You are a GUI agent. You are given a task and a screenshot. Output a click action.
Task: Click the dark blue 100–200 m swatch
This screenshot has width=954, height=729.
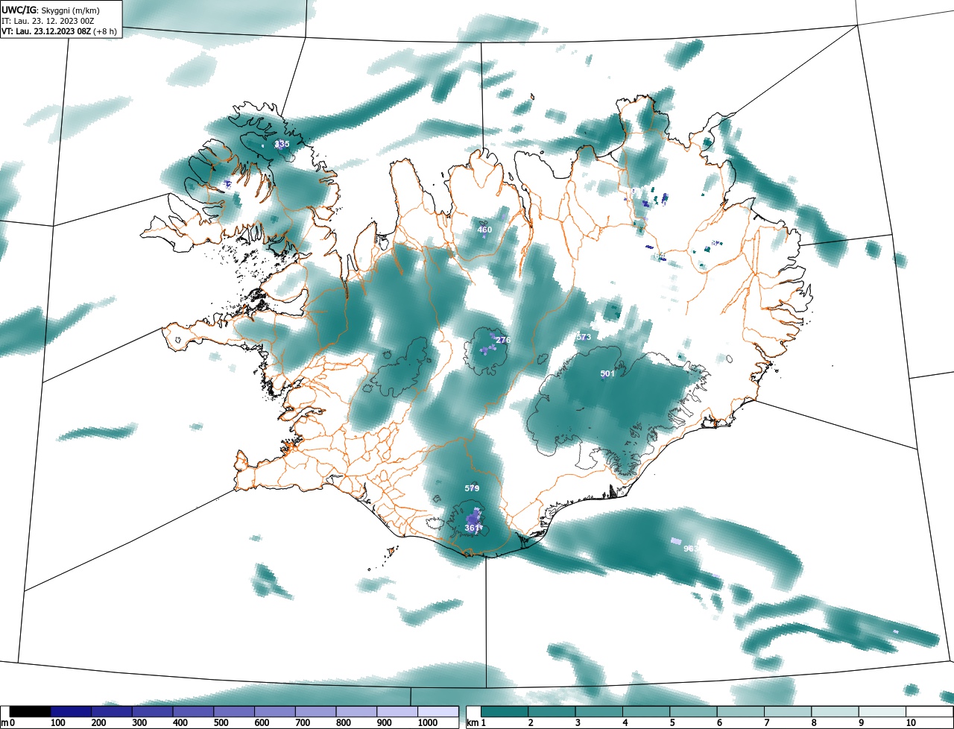pos(71,712)
